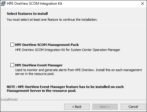Click the InstallShield label
147x112 pixels.
[x=9, y=100]
